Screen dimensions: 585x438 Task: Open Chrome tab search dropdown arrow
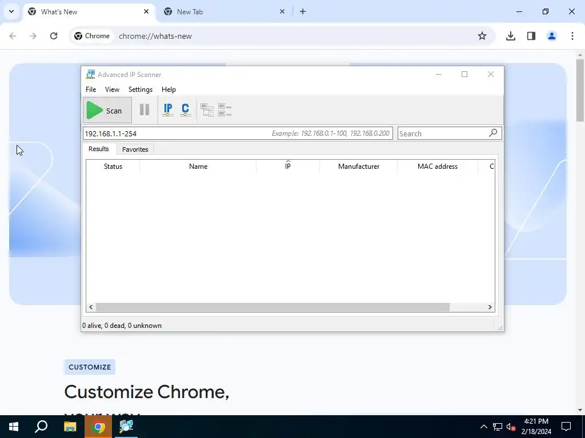click(11, 11)
